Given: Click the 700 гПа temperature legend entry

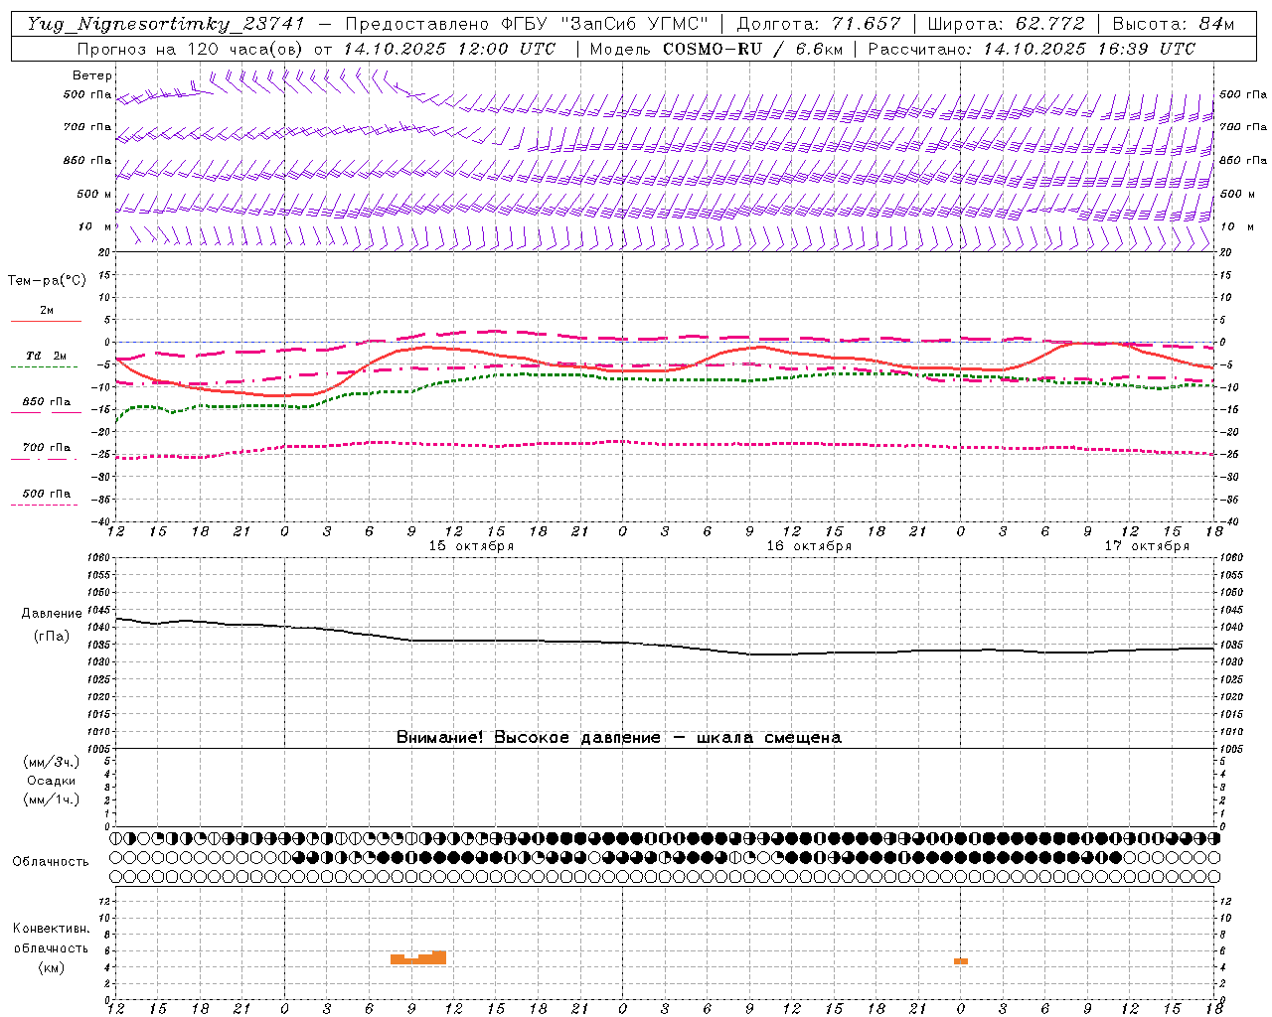Looking at the screenshot, I should tap(46, 448).
